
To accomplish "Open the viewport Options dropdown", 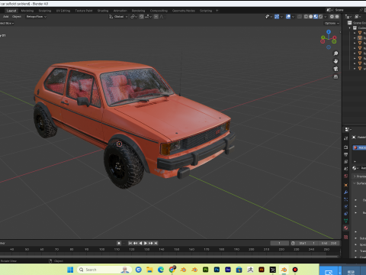I will [332, 23].
